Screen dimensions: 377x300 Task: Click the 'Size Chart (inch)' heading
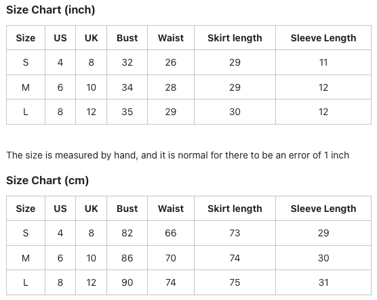point(50,10)
